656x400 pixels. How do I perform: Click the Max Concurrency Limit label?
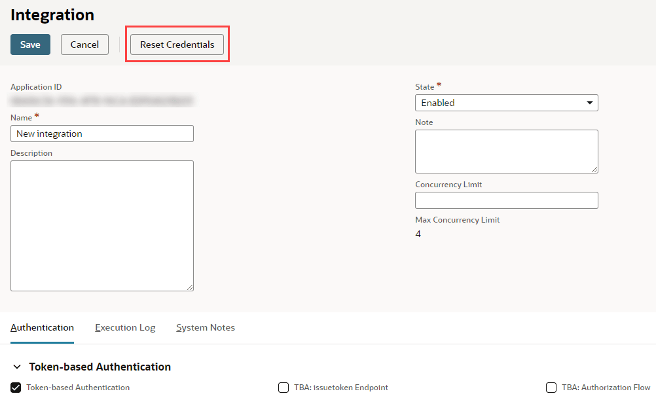click(457, 220)
